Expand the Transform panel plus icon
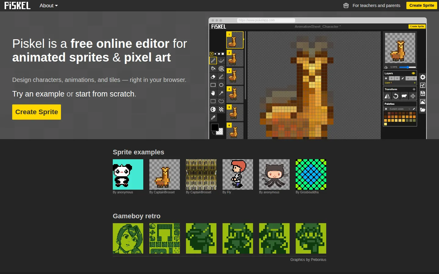This screenshot has width=439, height=274. click(x=414, y=89)
